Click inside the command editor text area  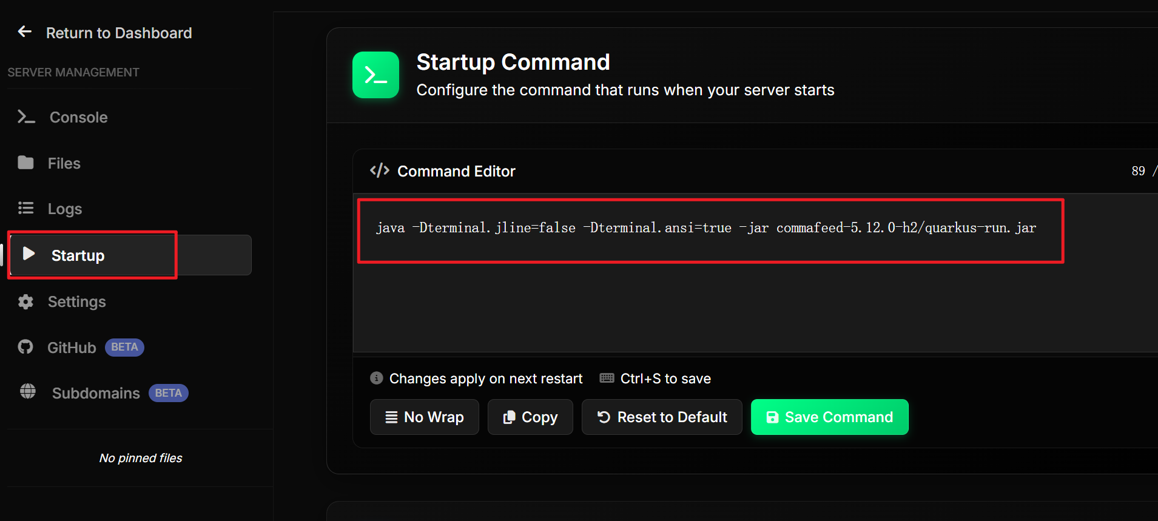[755, 273]
